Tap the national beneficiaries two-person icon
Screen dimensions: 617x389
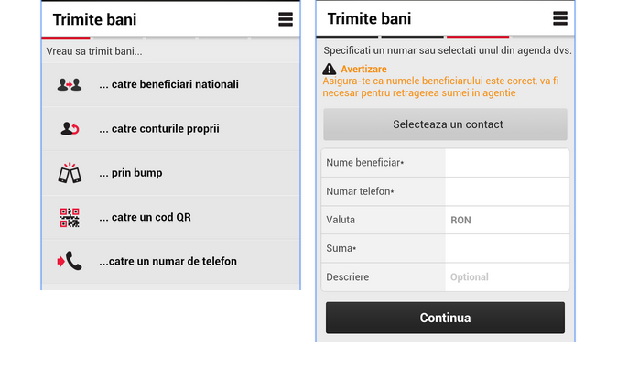pos(70,84)
